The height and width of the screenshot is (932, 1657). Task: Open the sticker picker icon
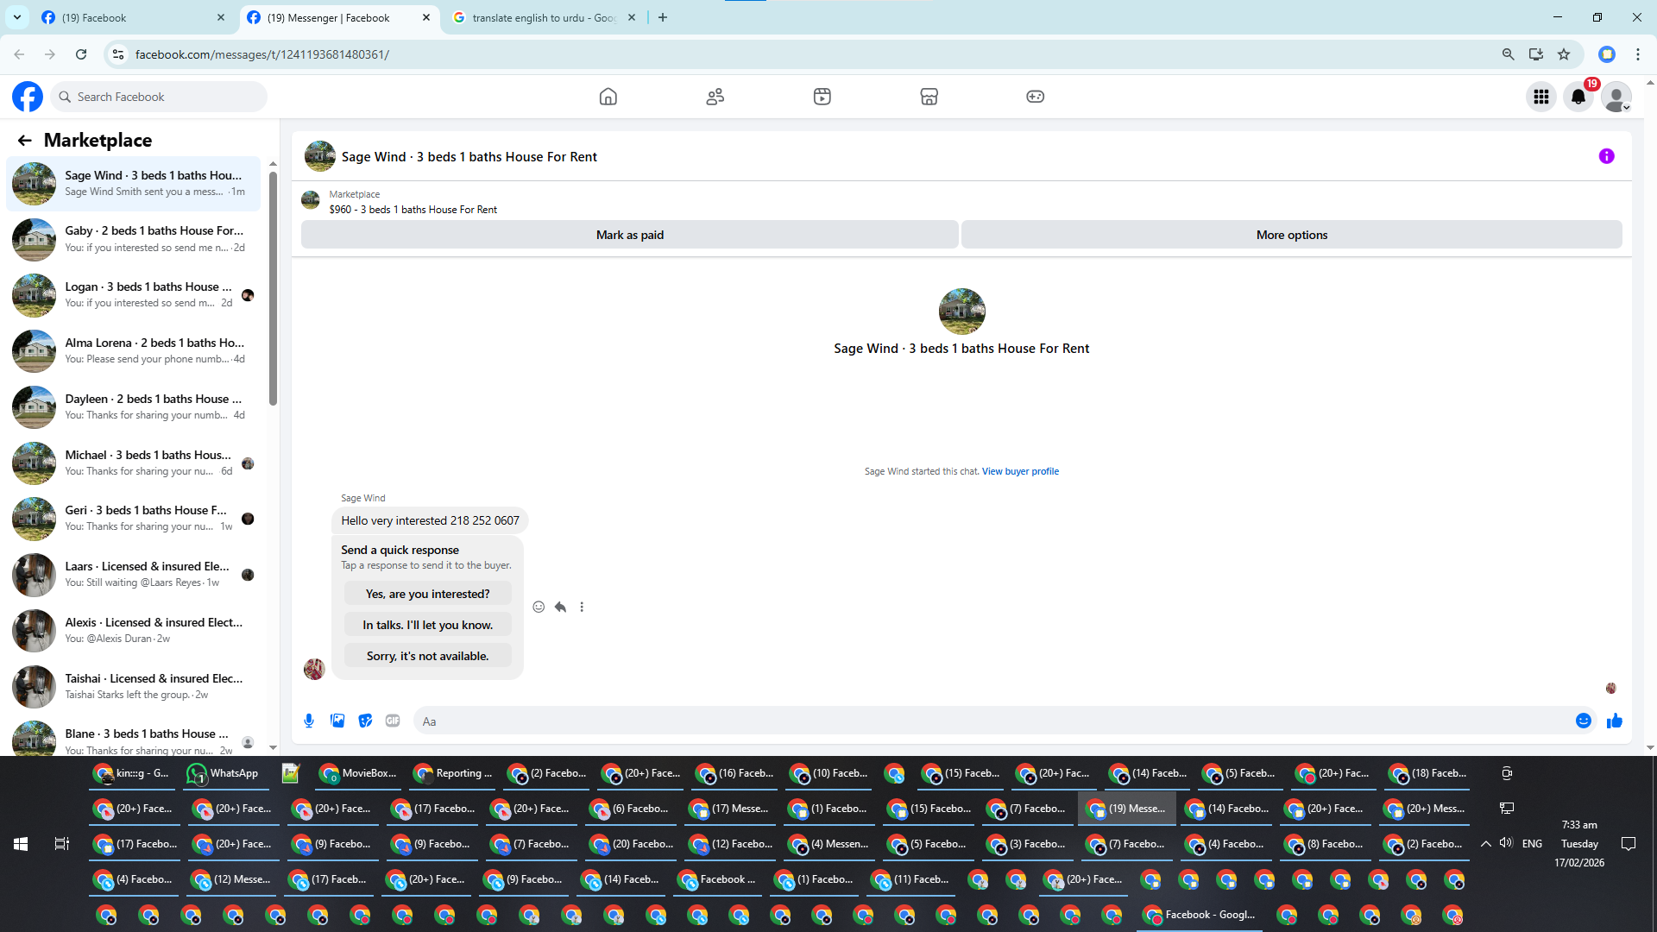[x=365, y=721]
